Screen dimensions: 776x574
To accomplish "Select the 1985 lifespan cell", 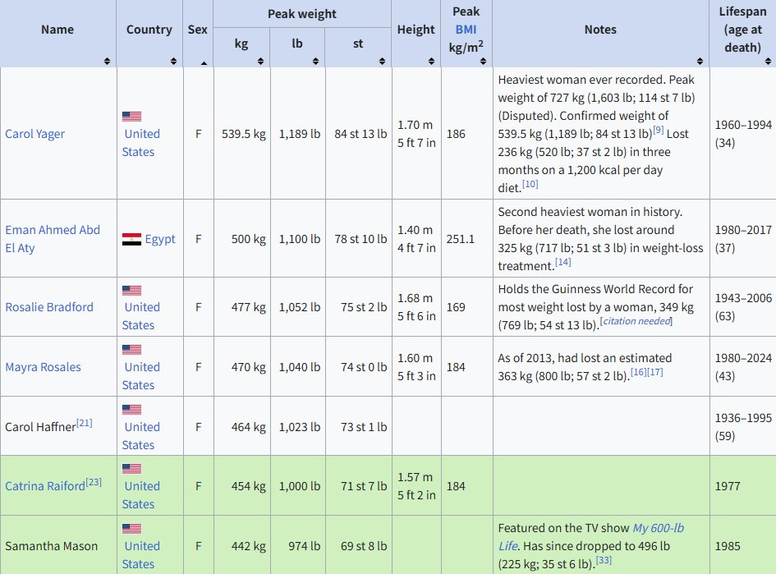I will pos(743,546).
